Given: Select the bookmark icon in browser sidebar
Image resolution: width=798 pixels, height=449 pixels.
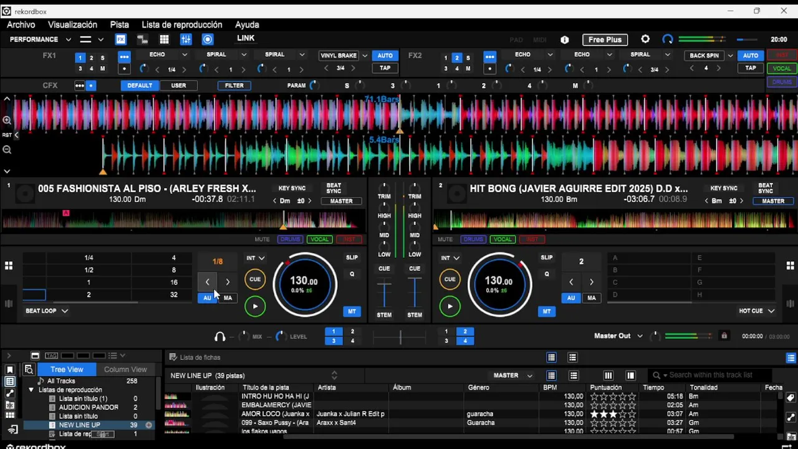Looking at the screenshot, I should pyautogui.click(x=10, y=370).
